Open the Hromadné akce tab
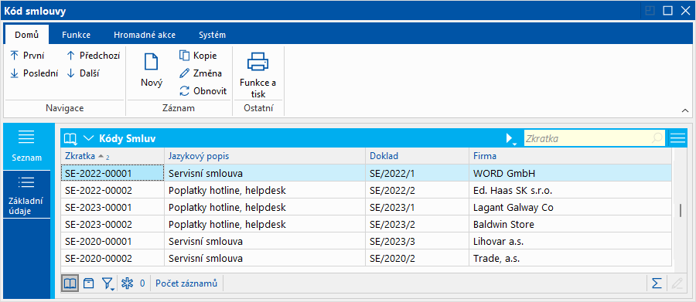The image size is (696, 302). (145, 35)
